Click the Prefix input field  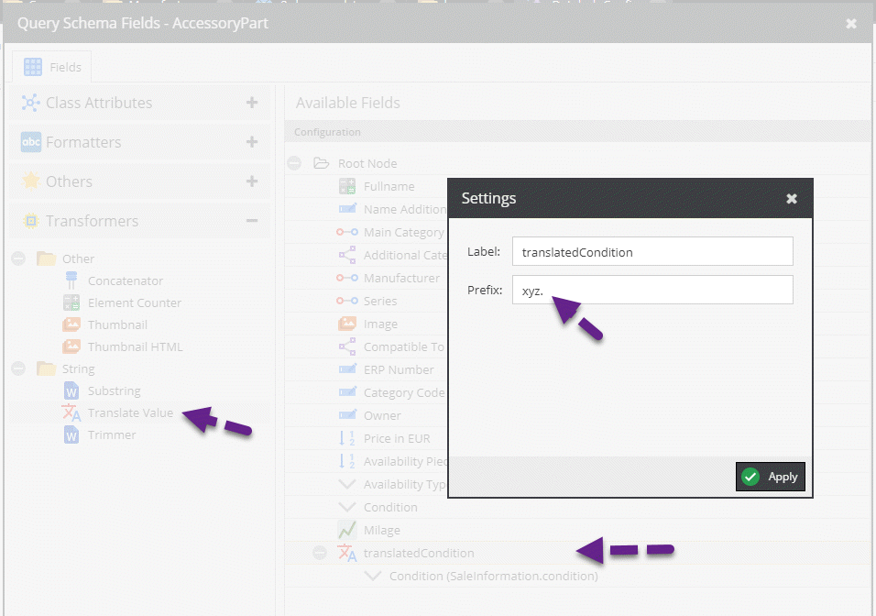coord(652,290)
